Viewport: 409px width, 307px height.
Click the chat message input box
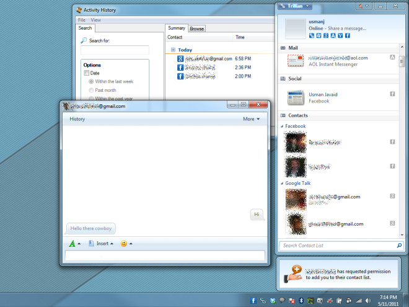click(x=165, y=256)
